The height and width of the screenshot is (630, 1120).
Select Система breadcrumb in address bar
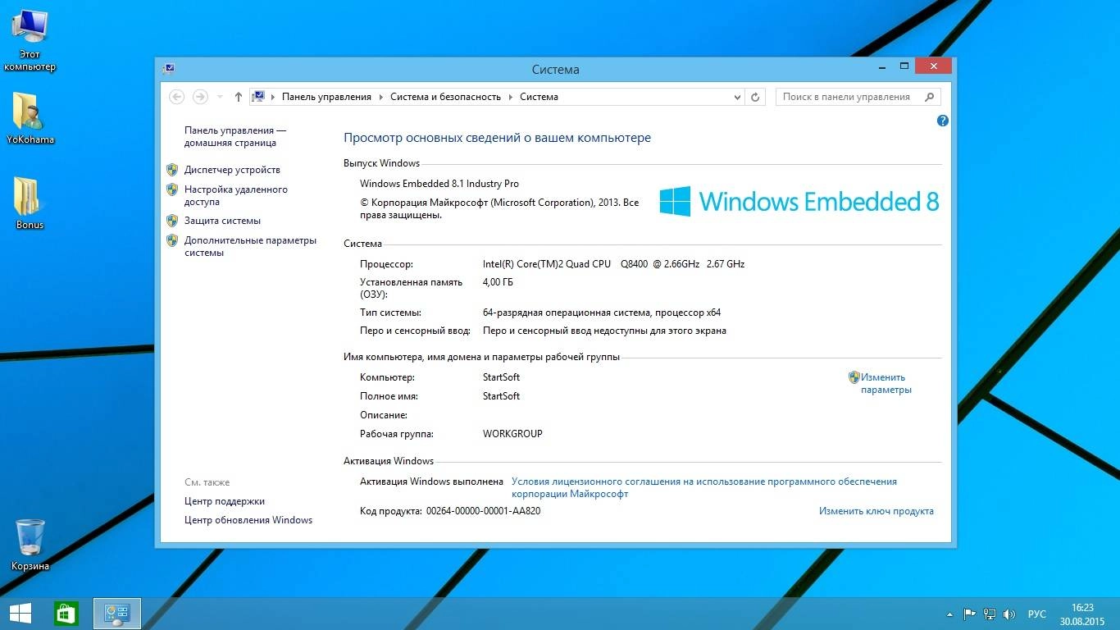(539, 97)
